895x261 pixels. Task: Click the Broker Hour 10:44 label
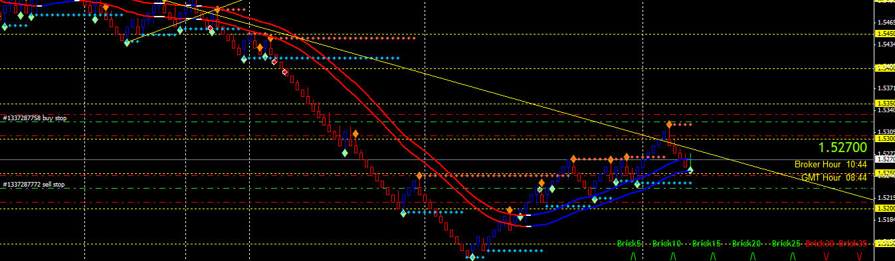pos(831,164)
